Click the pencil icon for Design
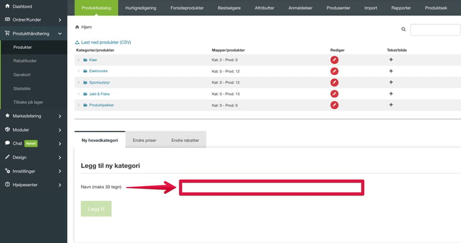This screenshot has height=243, width=461. 7,157
